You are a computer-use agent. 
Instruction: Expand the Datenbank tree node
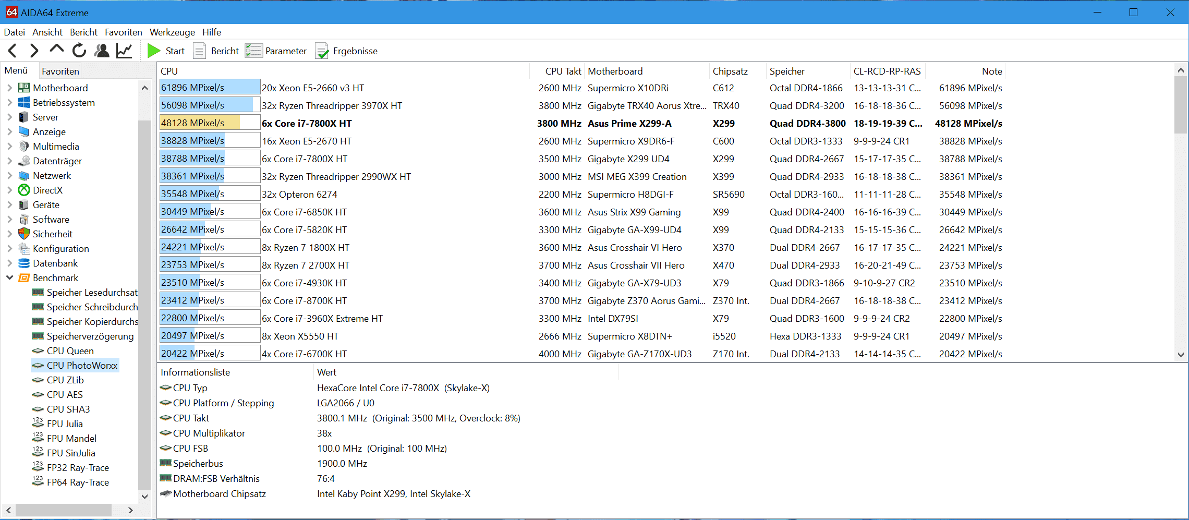tap(9, 263)
